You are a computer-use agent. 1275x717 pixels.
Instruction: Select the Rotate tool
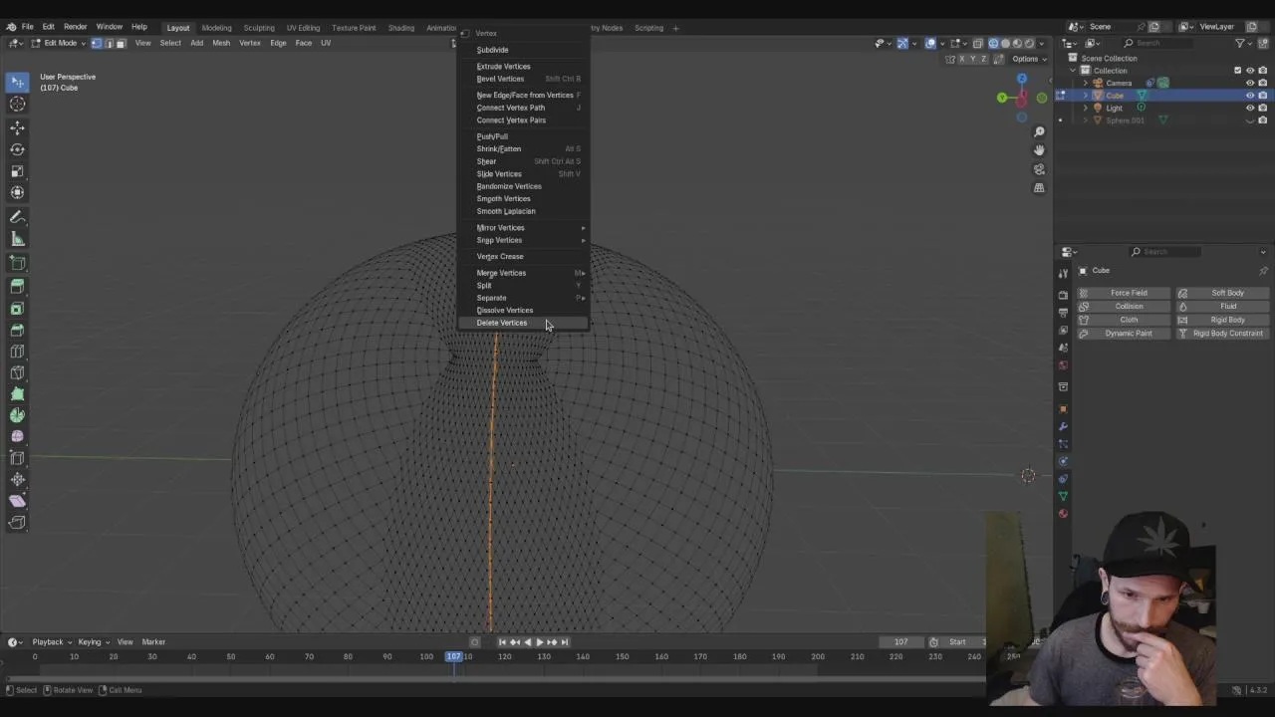[17, 149]
